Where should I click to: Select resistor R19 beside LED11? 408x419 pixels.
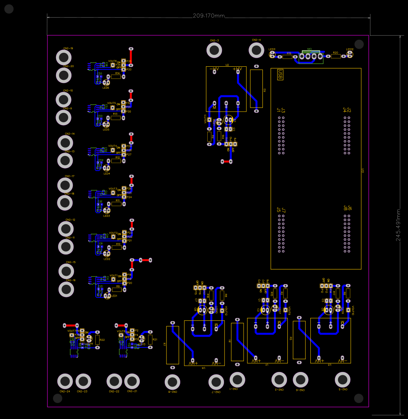(287, 56)
